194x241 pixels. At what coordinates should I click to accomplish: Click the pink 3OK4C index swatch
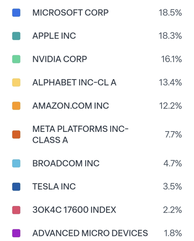pos(16,210)
